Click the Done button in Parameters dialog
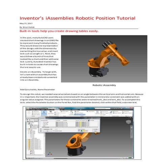Screen dimensions: 167x167 tap(95, 131)
